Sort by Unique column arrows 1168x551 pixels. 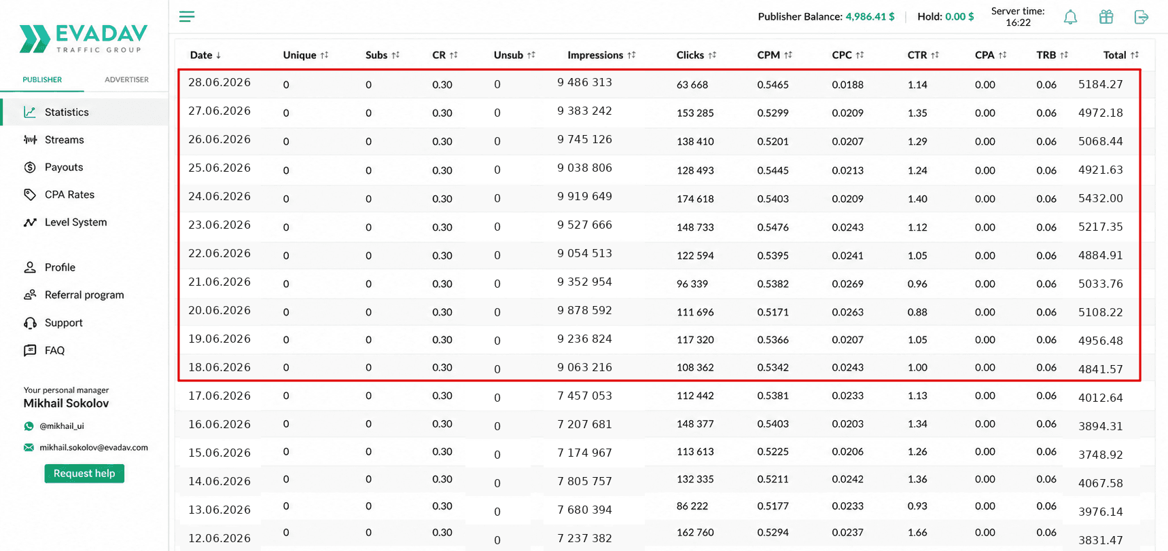point(324,55)
